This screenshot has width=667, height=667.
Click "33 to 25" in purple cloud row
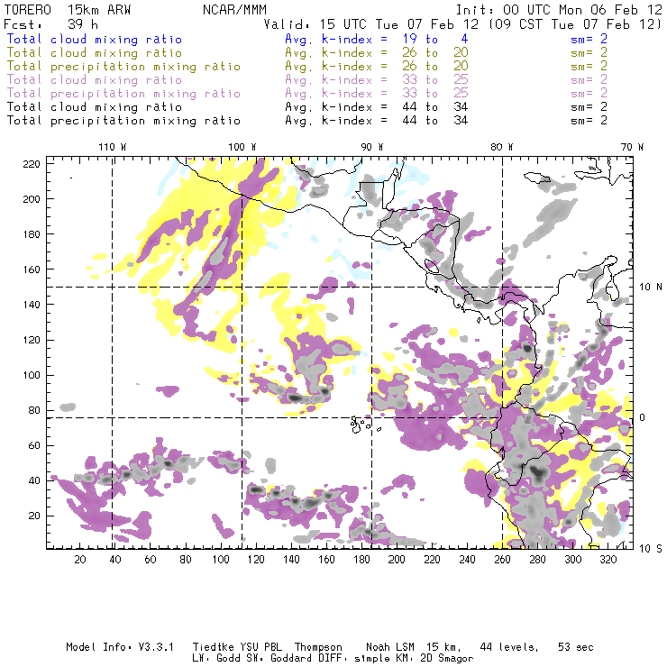(x=435, y=80)
